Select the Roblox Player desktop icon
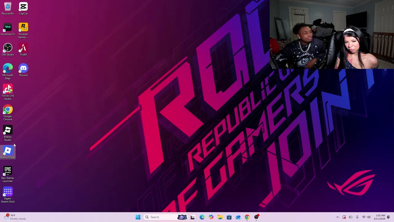 pos(8,153)
